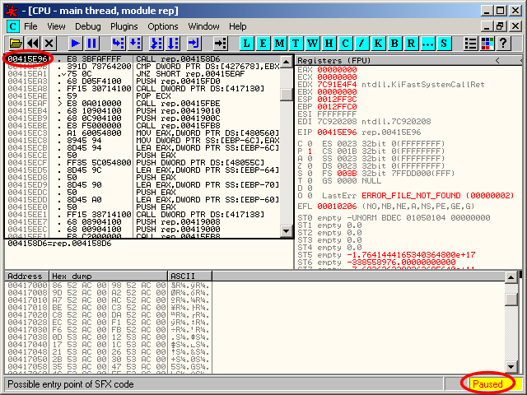This screenshot has width=527, height=395.
Task: Open the CPU window system menu icon
Action: pos(12,26)
